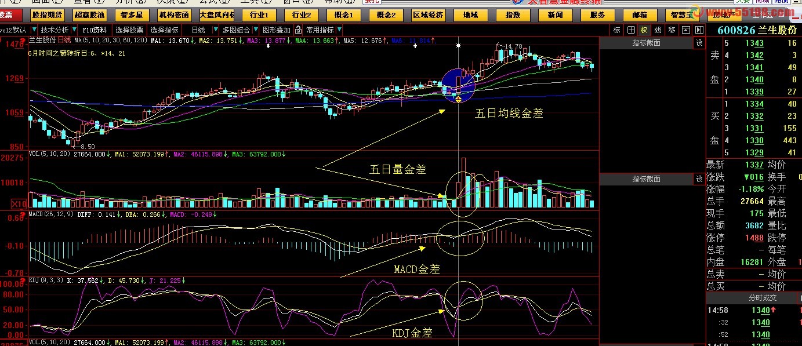Click the 智多星 button
802x346 pixels.
(x=132, y=14)
